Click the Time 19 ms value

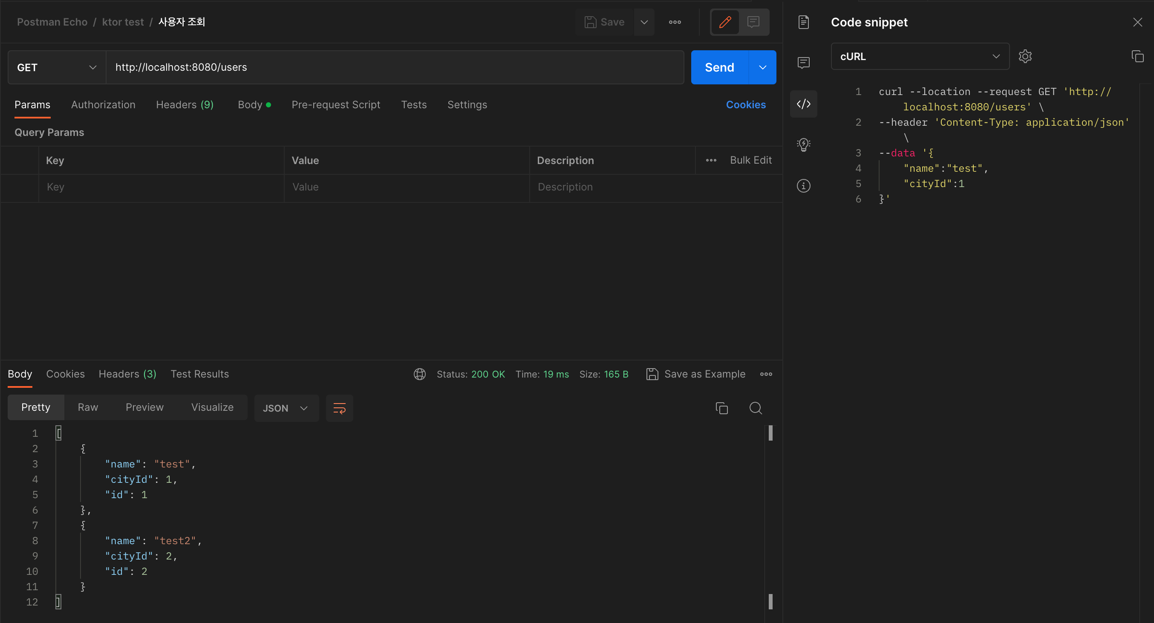pyautogui.click(x=556, y=374)
